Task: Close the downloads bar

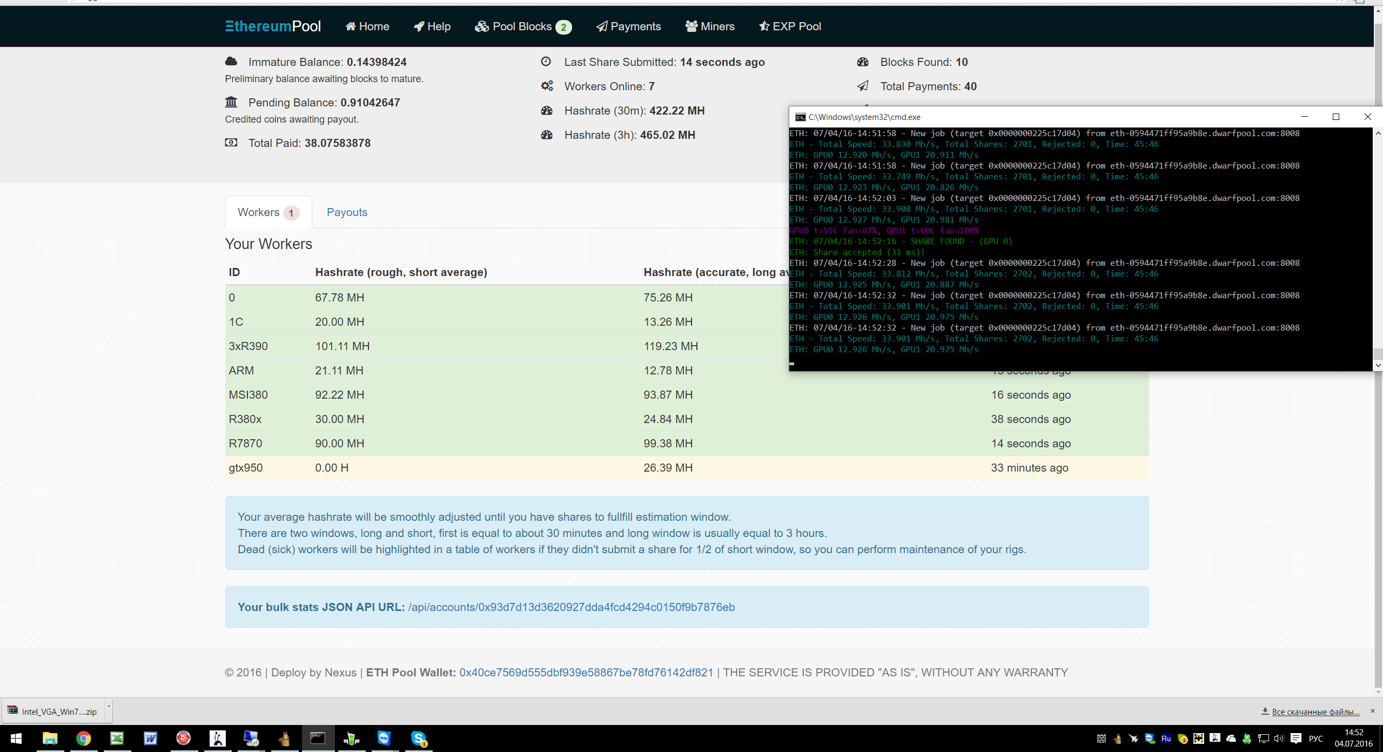Action: 1372,711
